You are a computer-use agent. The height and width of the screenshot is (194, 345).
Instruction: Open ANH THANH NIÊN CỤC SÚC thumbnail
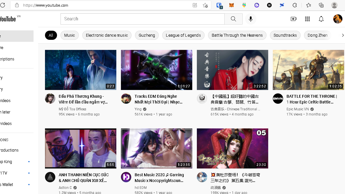tap(81, 148)
